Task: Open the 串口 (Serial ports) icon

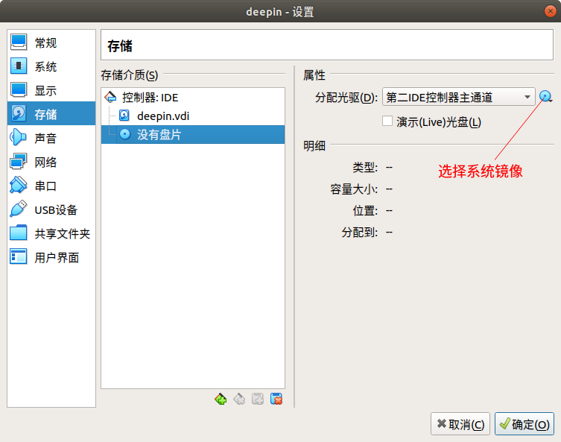Action: coord(18,186)
